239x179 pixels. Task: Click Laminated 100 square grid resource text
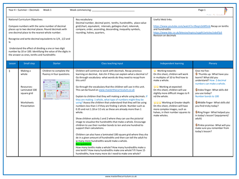(29, 92)
